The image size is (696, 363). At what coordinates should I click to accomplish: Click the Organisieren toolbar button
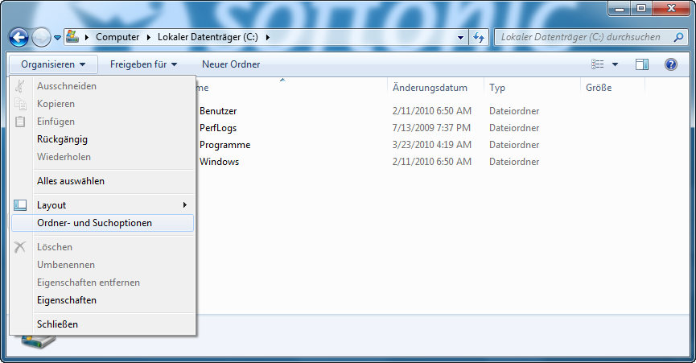pyautogui.click(x=53, y=64)
